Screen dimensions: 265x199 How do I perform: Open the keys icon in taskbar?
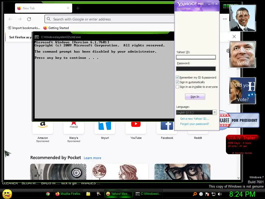coord(99,194)
